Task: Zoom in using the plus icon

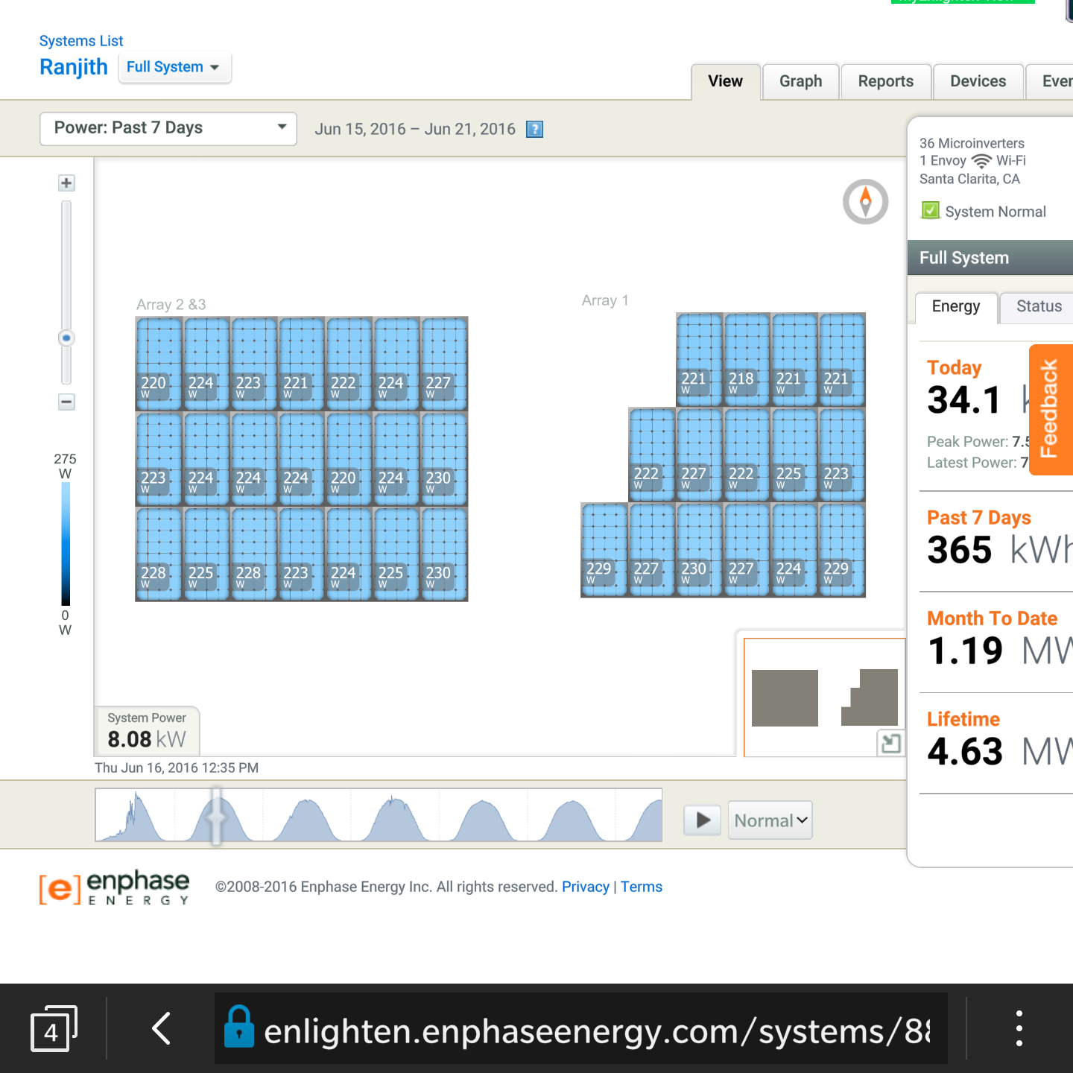Action: point(66,183)
